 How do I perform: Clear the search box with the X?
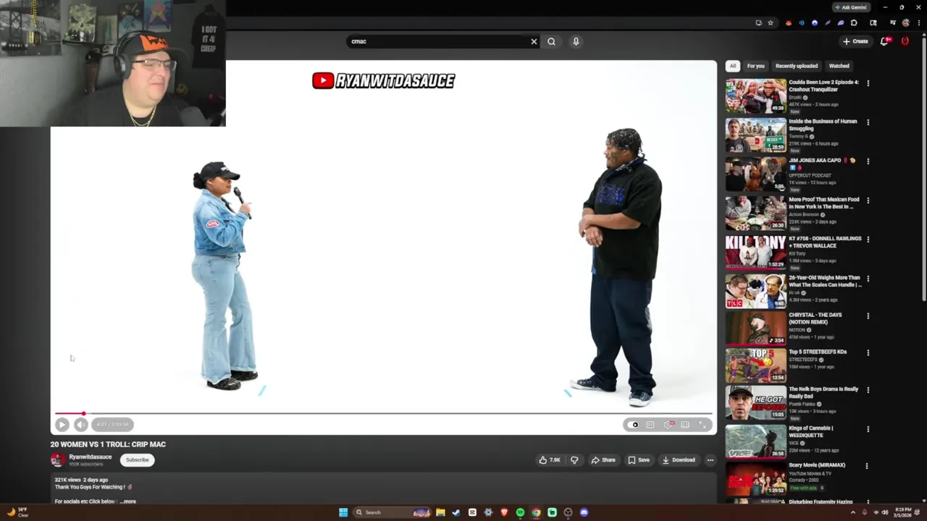[534, 41]
